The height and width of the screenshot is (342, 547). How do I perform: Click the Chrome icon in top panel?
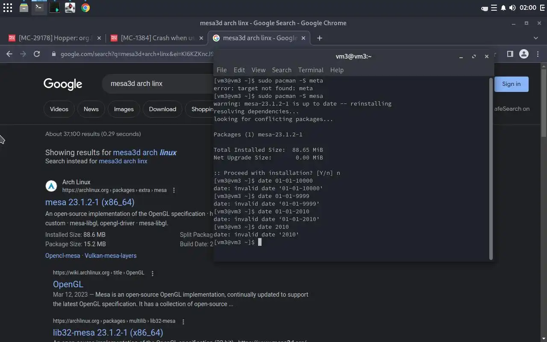tap(85, 8)
